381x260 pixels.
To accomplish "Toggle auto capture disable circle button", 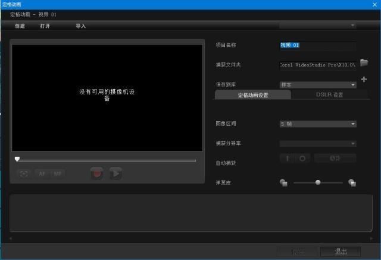I will [x=302, y=158].
